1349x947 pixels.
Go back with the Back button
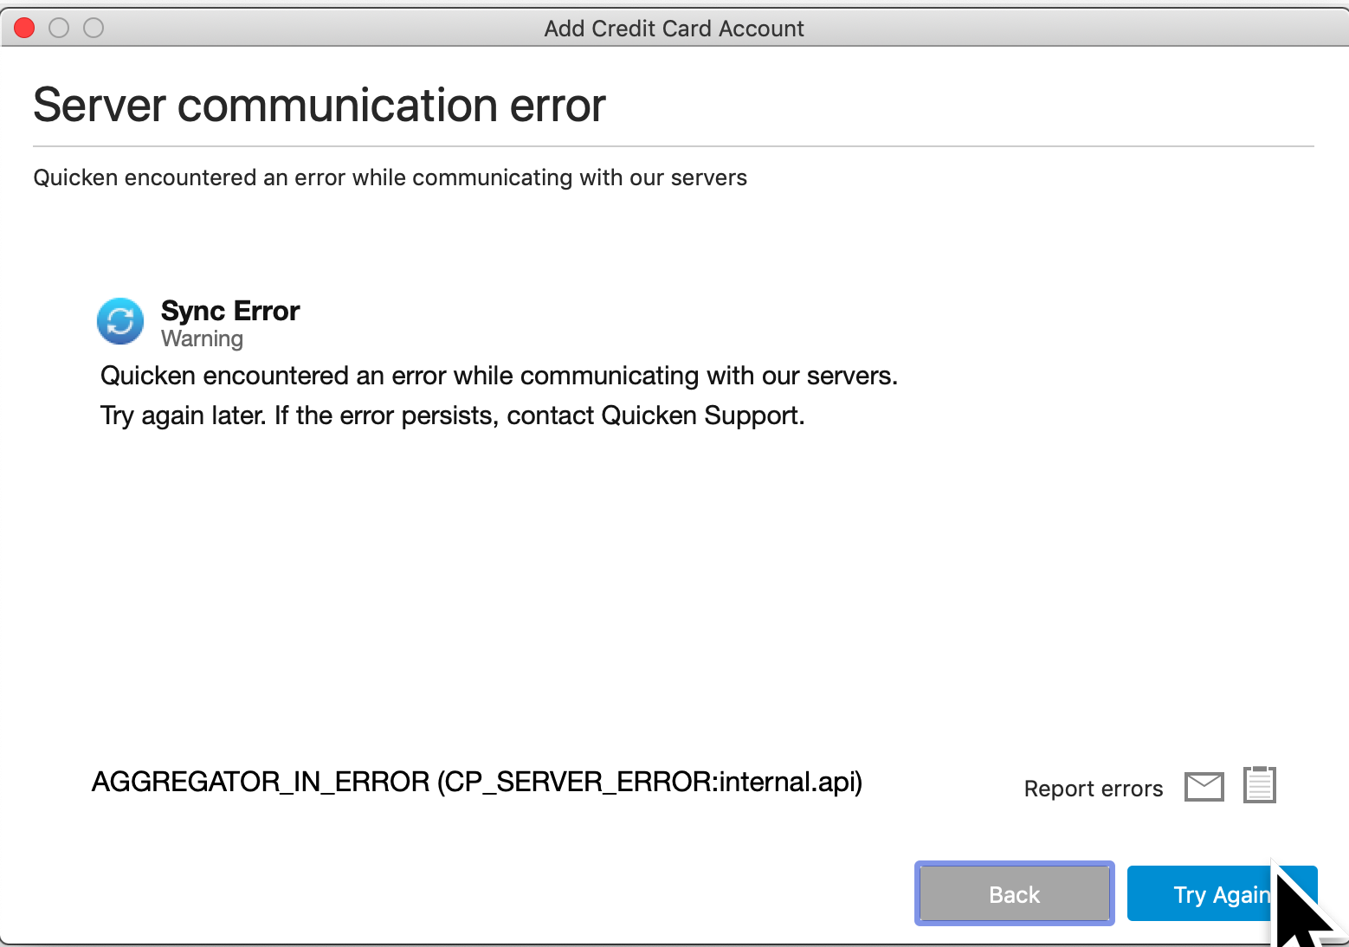1015,893
